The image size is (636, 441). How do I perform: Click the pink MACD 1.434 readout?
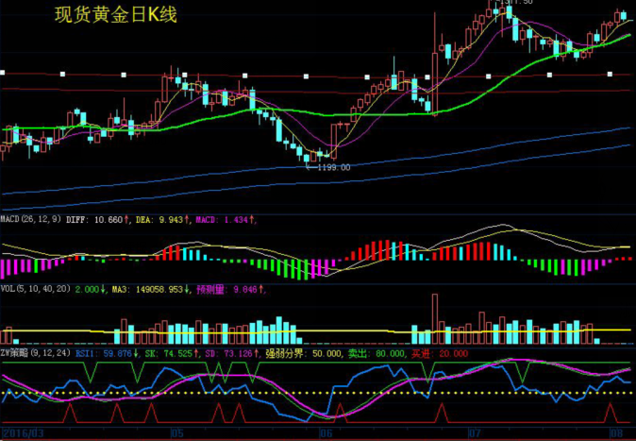(x=226, y=219)
